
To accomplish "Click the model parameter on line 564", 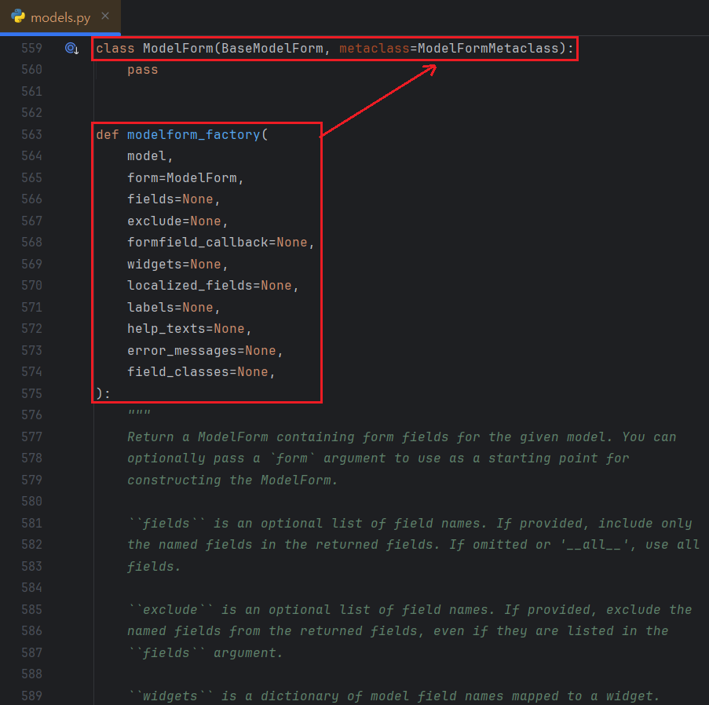I will pyautogui.click(x=146, y=156).
